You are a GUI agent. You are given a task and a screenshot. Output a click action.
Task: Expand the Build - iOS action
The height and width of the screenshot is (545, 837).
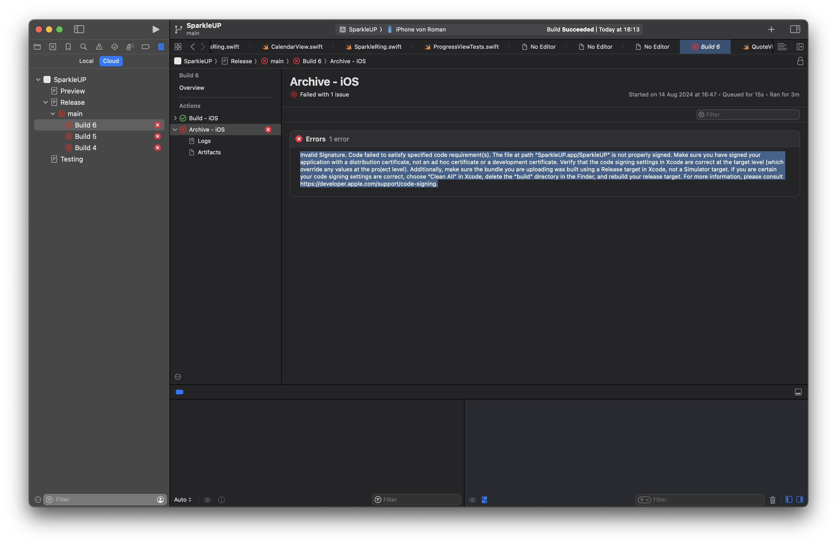175,118
